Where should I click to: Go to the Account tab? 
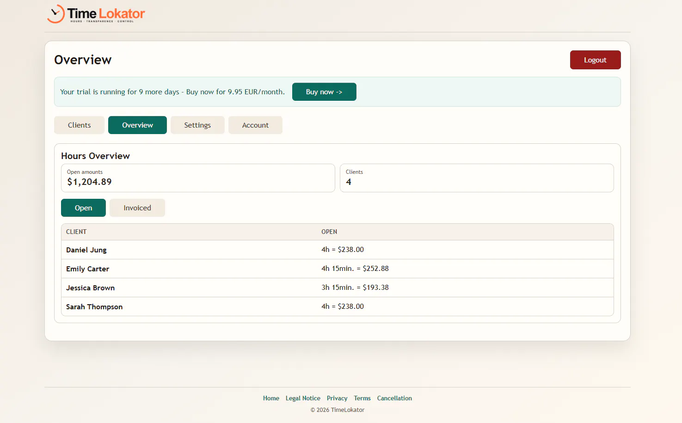tap(255, 125)
